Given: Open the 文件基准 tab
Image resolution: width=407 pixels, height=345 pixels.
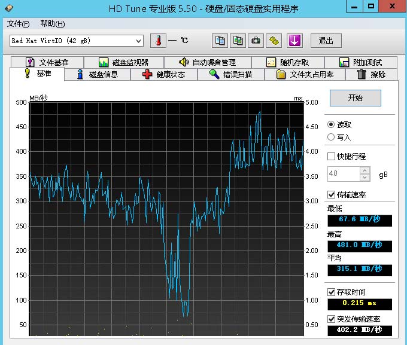Looking at the screenshot, I should point(47,62).
